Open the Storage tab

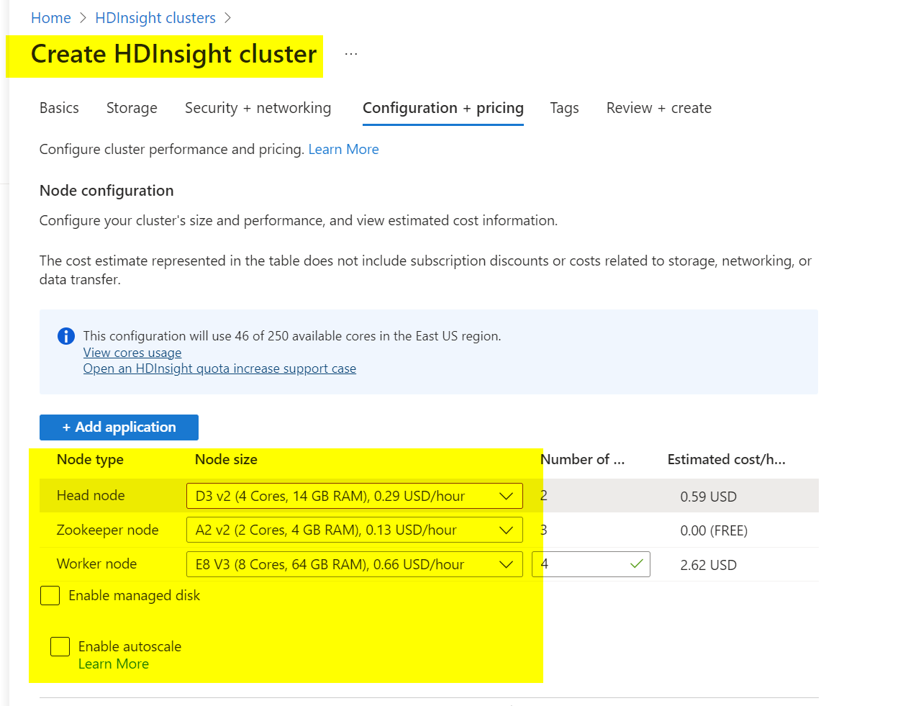132,108
